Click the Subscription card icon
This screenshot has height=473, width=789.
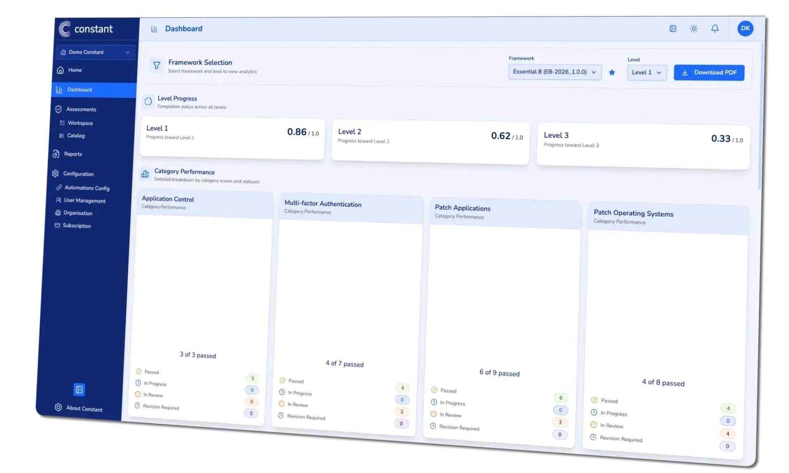[x=57, y=225]
